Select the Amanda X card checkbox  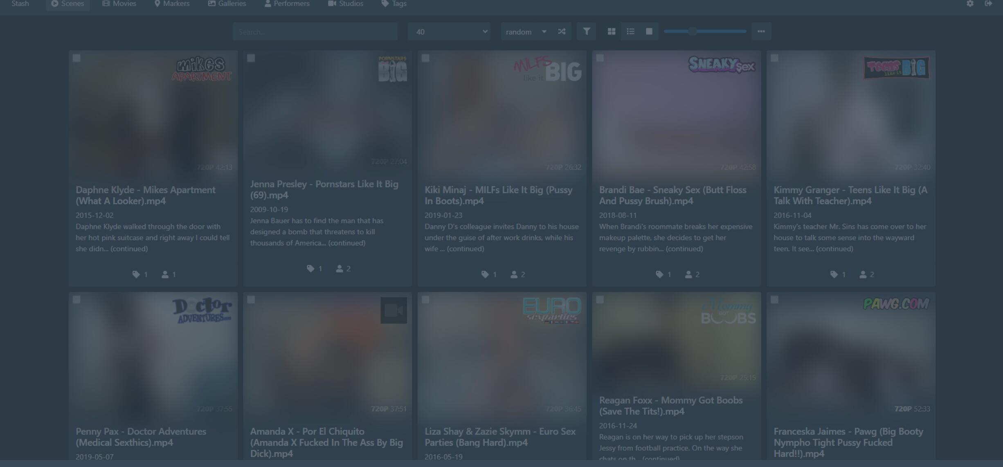coord(251,300)
